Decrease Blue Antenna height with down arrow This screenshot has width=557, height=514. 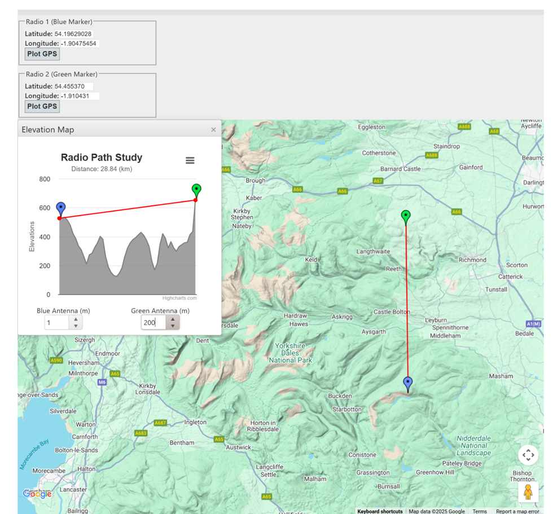pos(76,326)
